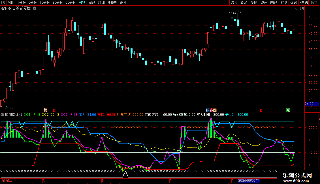Click the 榜 marker on the chart
Screen dimensions: 320x184
point(46,110)
